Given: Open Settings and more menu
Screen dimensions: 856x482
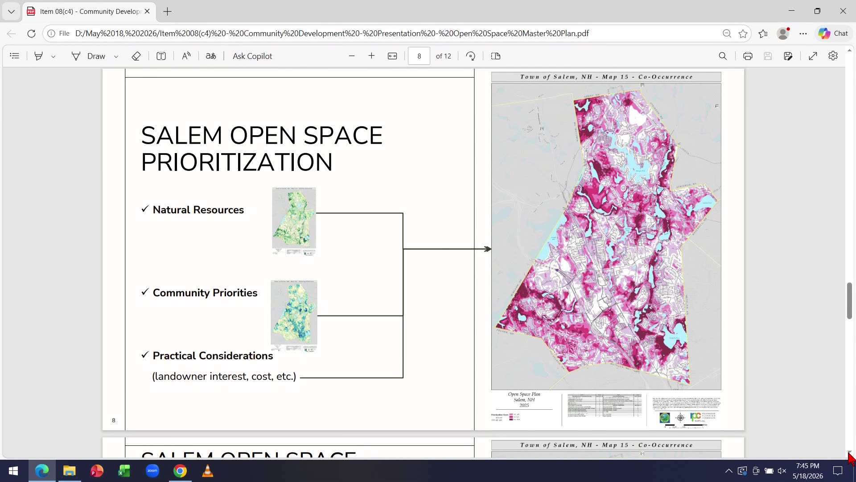Looking at the screenshot, I should pyautogui.click(x=803, y=33).
